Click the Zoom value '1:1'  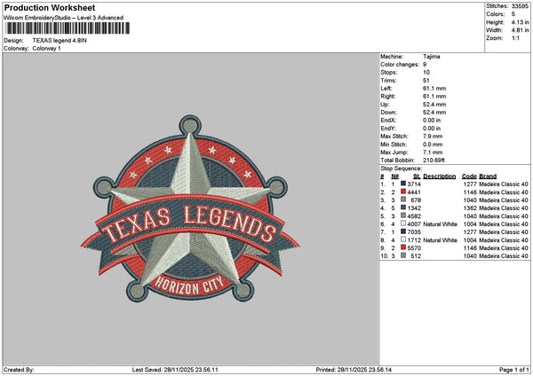pyautogui.click(x=515, y=38)
